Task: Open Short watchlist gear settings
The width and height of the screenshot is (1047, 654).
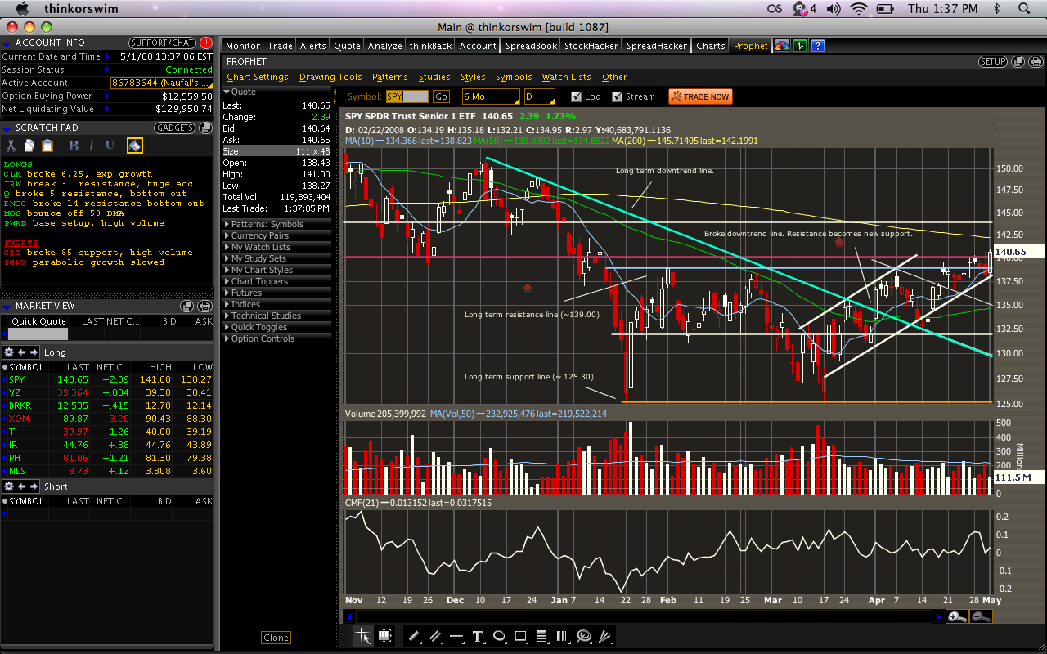Action: pos(9,486)
